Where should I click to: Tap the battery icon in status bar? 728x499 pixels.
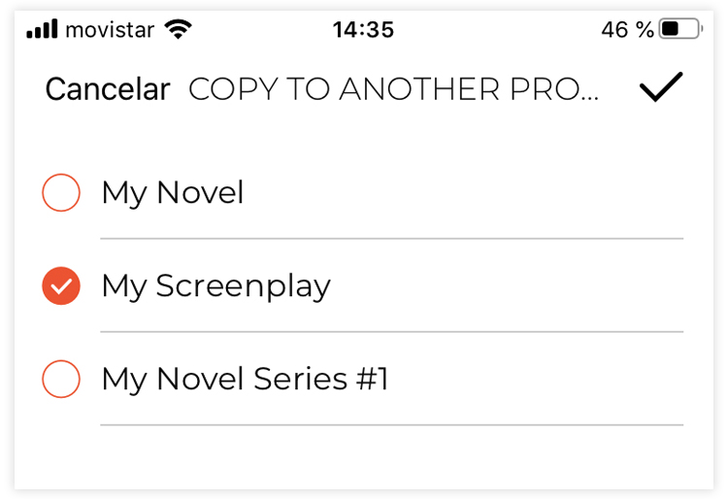[681, 29]
